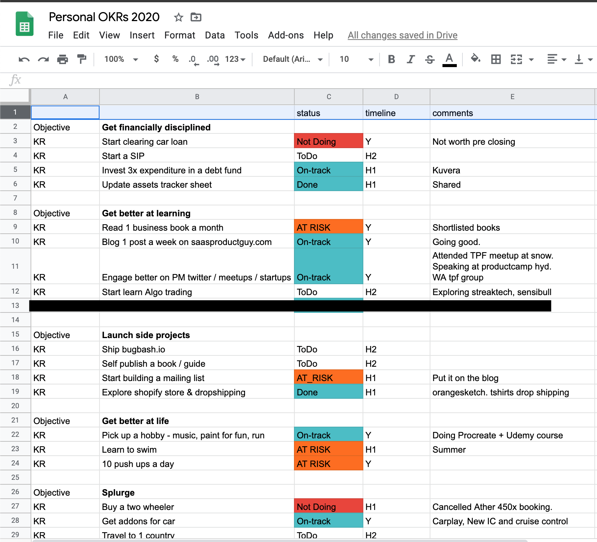This screenshot has height=542, width=597.
Task: Select the Paint format roller icon
Action: [x=81, y=59]
